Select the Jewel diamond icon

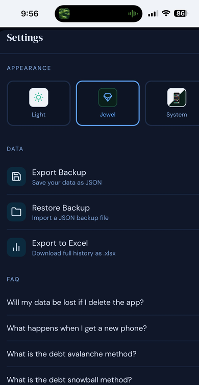(x=108, y=97)
